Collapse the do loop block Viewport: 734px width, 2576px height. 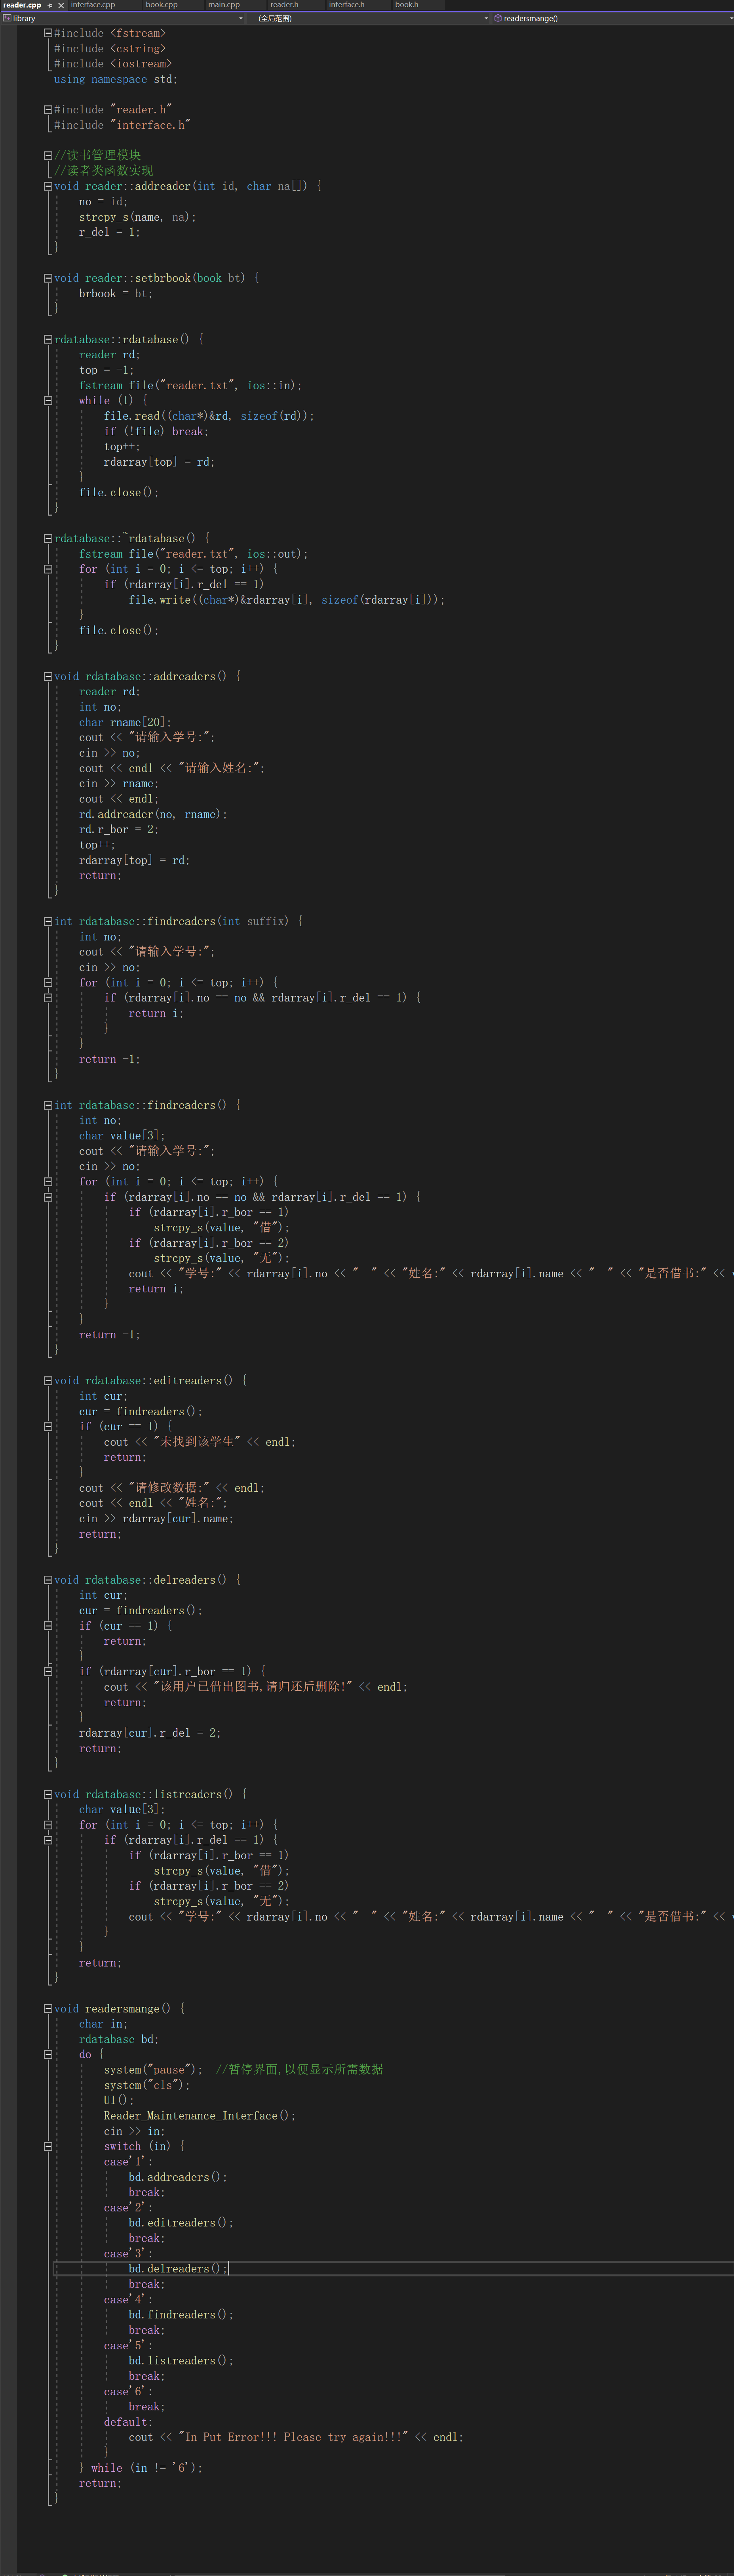[48, 2054]
